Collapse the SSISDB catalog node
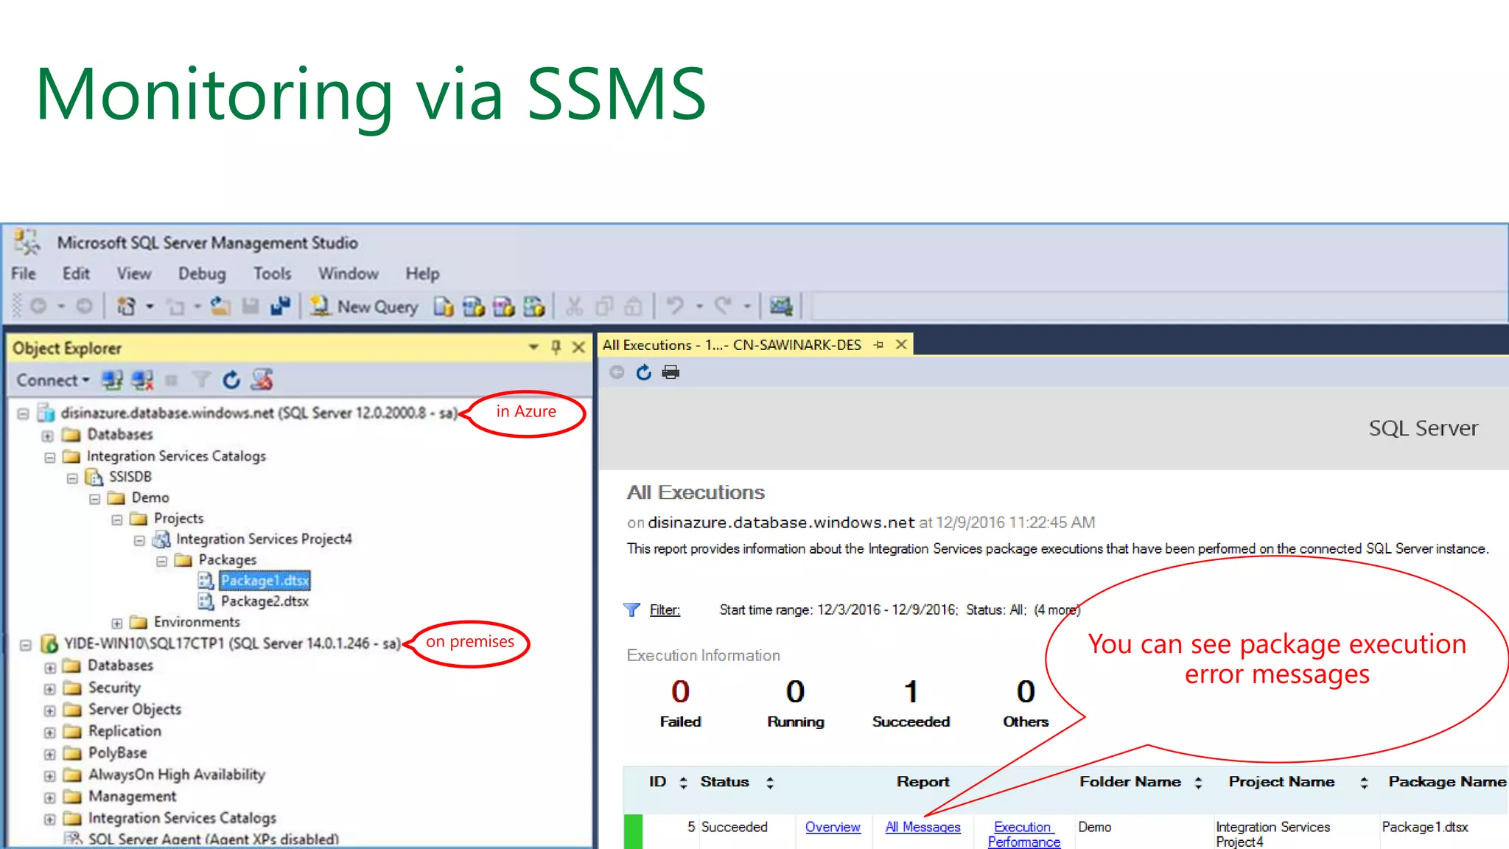The width and height of the screenshot is (1509, 849). click(72, 478)
